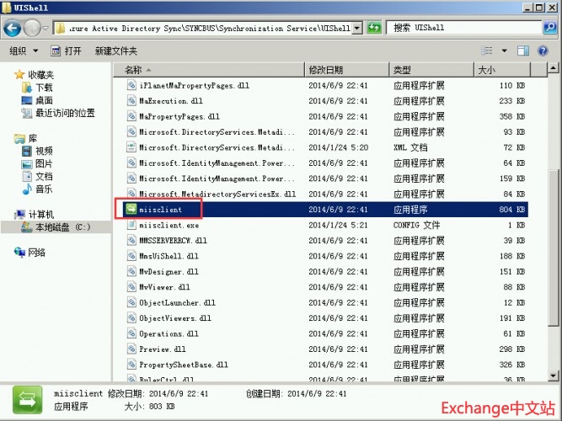Select 网络 in the navigation pane
This screenshot has width=562, height=421.
(x=36, y=253)
